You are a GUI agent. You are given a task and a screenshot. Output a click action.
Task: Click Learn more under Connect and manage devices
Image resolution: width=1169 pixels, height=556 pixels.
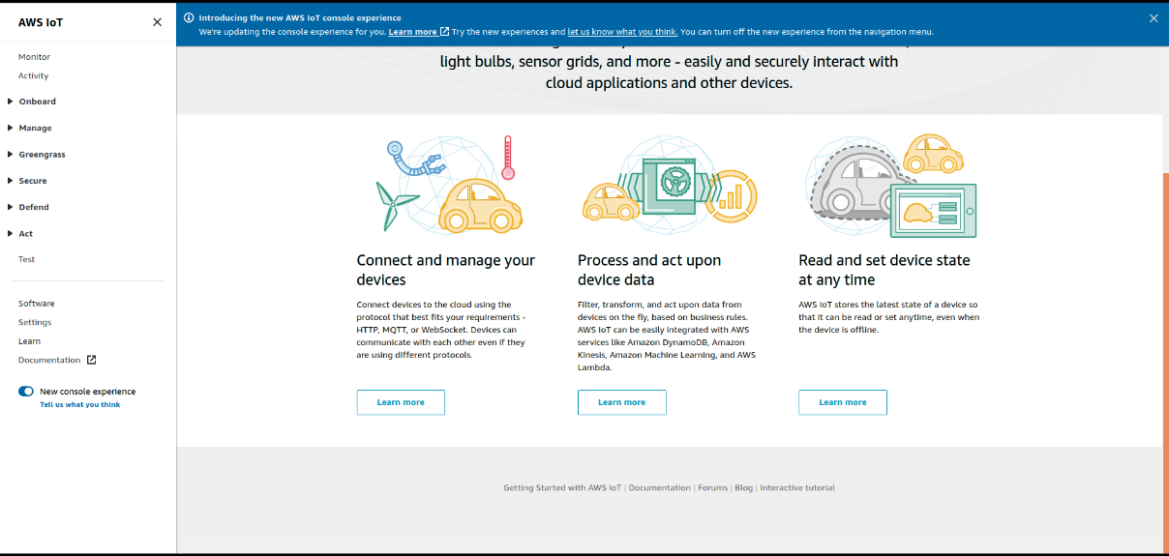click(x=401, y=402)
